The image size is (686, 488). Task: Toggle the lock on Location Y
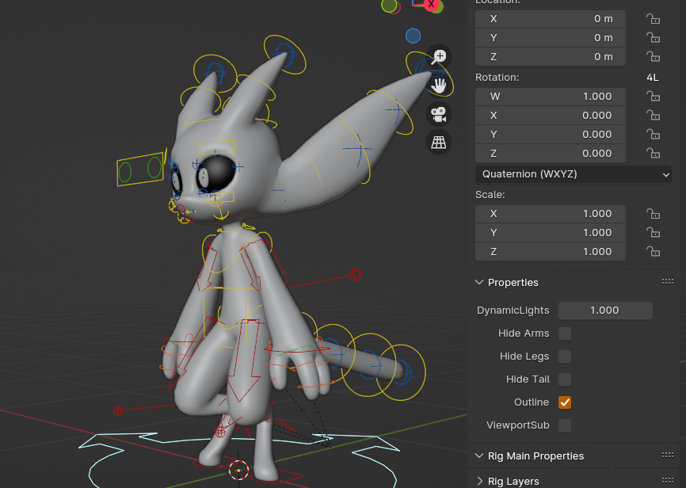click(653, 38)
